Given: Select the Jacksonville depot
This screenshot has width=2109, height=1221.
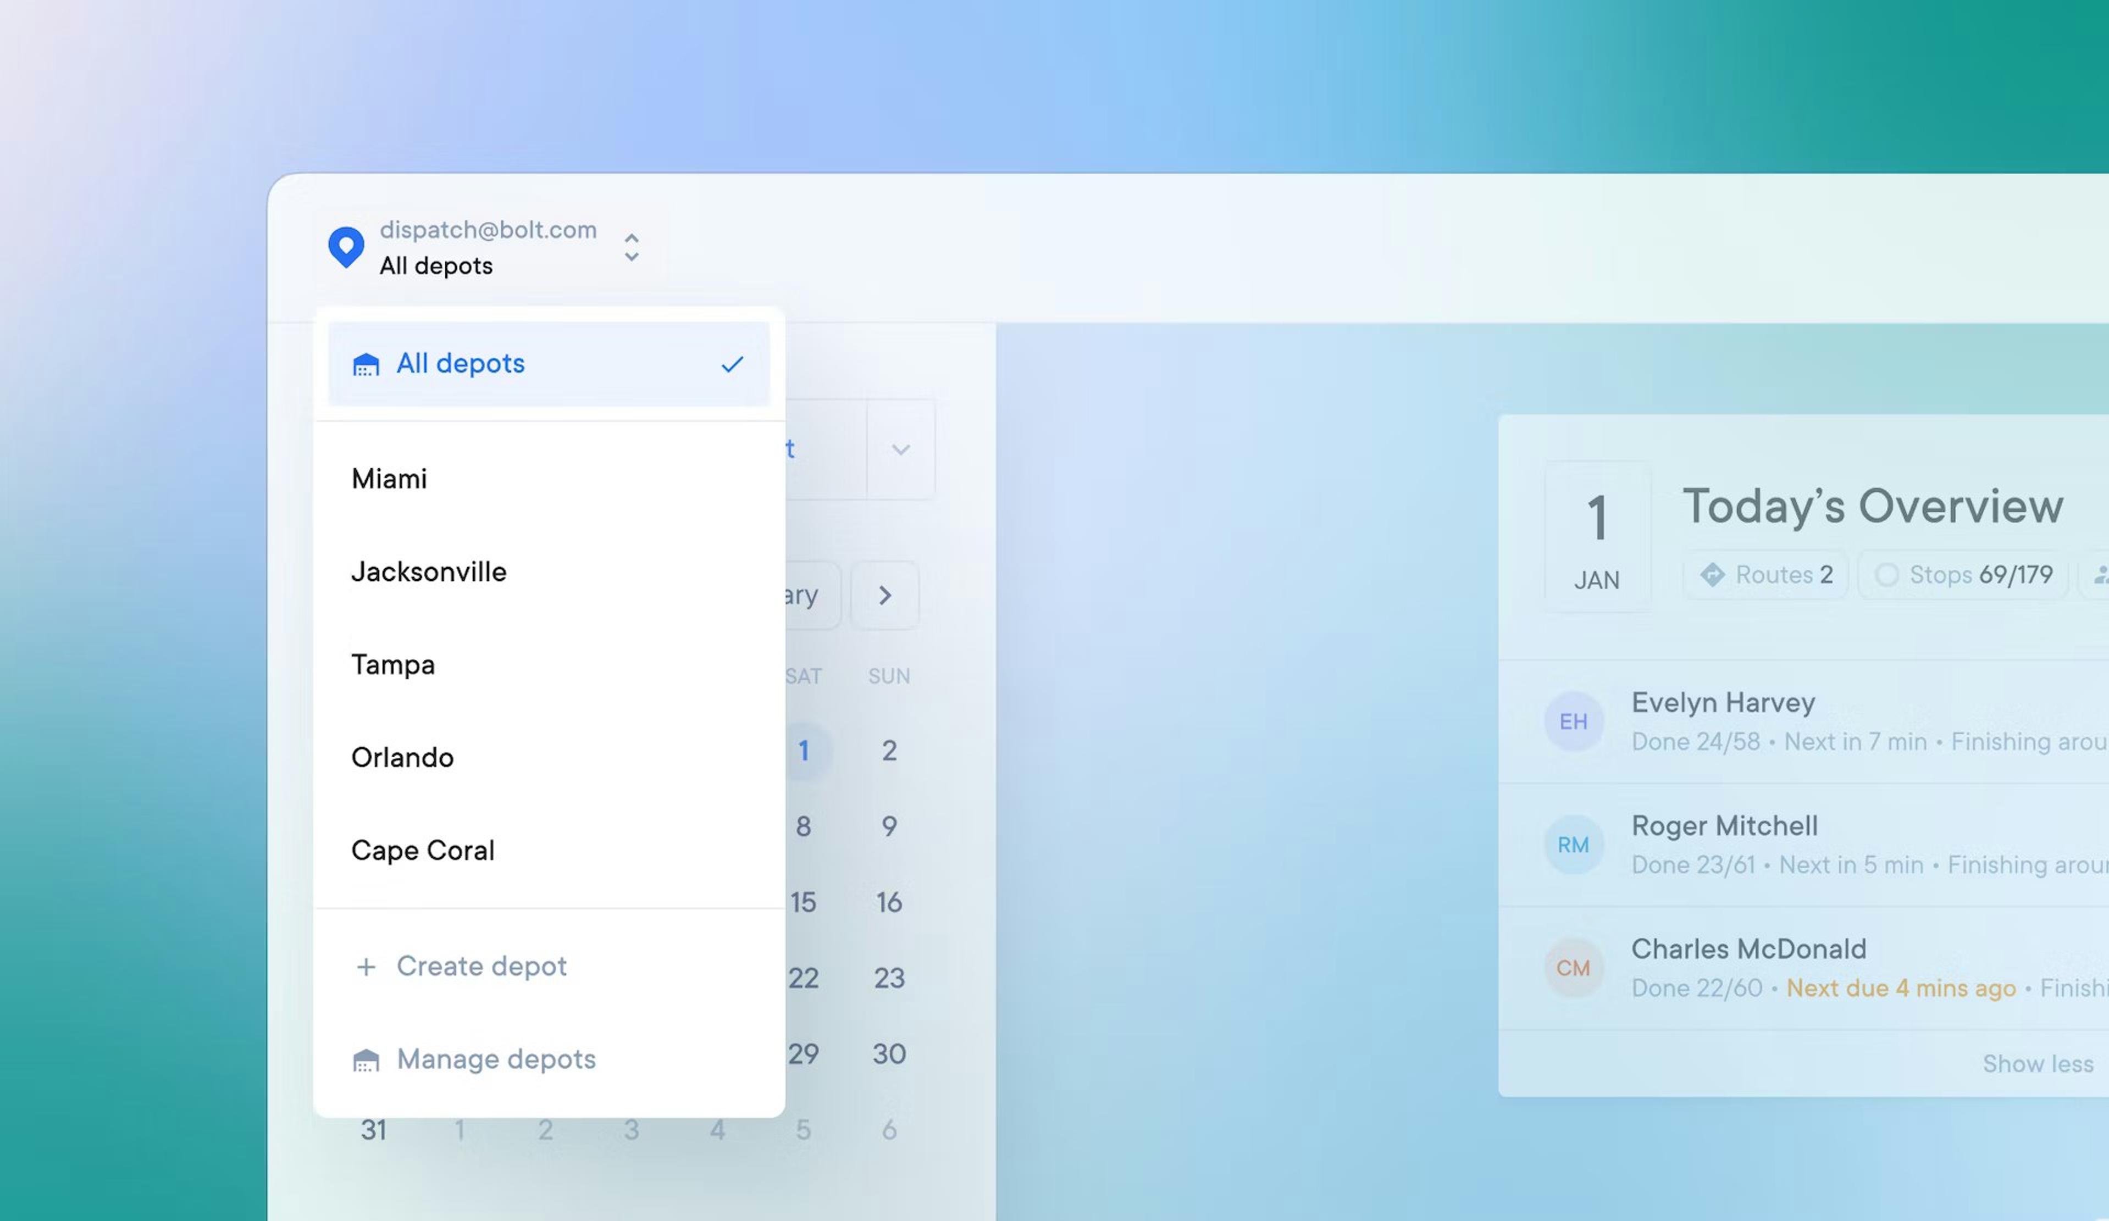Looking at the screenshot, I should (429, 571).
